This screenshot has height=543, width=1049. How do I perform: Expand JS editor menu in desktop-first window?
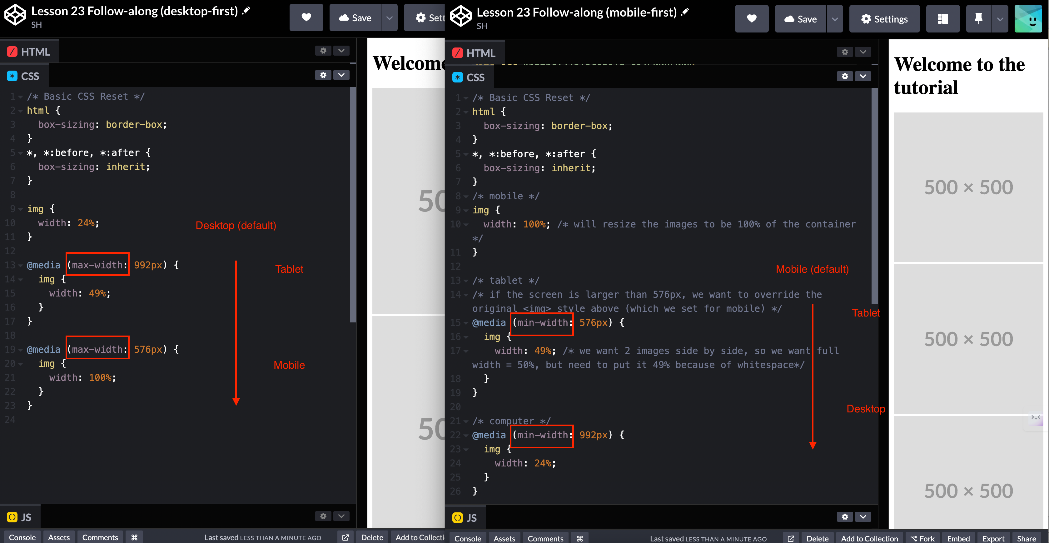341,516
